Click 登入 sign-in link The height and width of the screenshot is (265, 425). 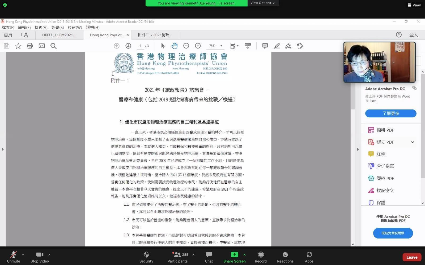tap(413, 35)
